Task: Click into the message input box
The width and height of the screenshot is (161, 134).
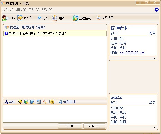Action: tap(55, 114)
